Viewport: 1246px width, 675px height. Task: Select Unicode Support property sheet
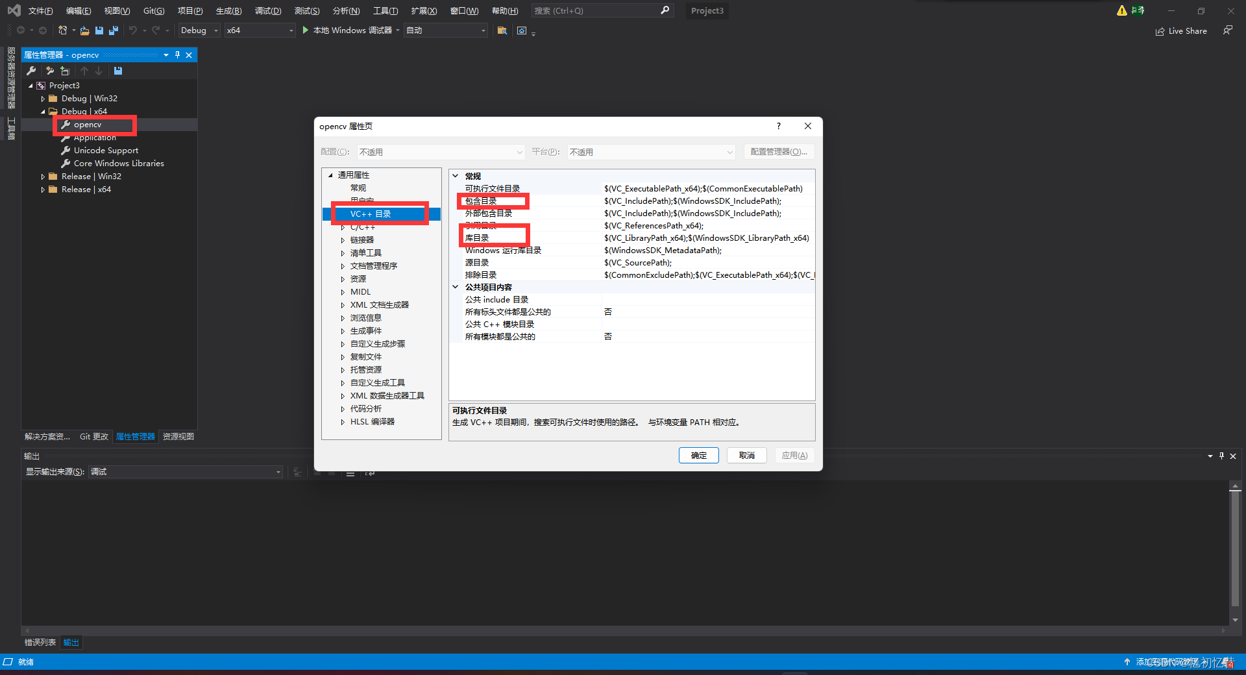106,151
